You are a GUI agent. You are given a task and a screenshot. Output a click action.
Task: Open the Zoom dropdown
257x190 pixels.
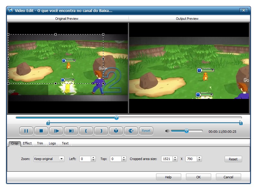(x=49, y=159)
